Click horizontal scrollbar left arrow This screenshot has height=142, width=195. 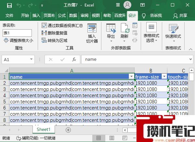[125, 130]
